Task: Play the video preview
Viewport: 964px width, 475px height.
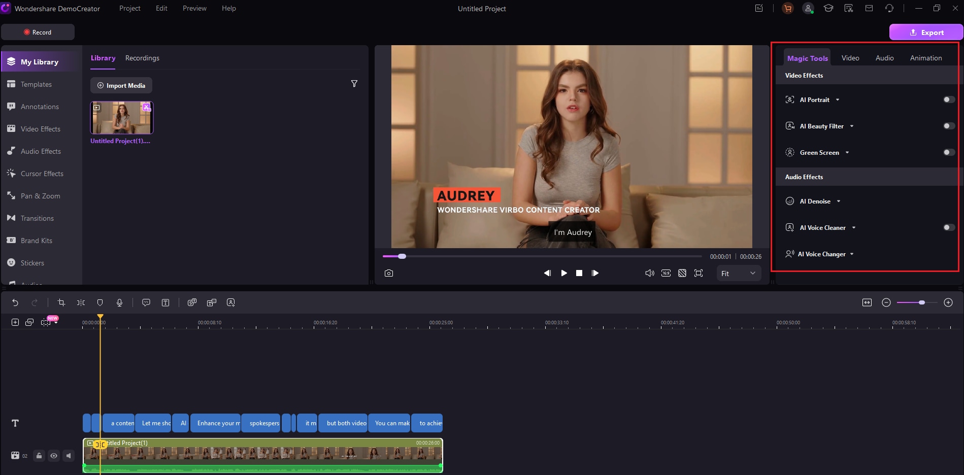Action: tap(564, 273)
